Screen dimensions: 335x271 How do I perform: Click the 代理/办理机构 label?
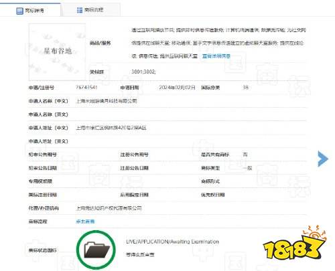click(x=44, y=208)
